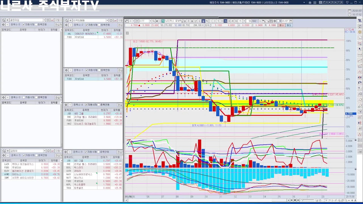Click the 매수 buy button
This screenshot has height=204, width=363.
coord(282,25)
